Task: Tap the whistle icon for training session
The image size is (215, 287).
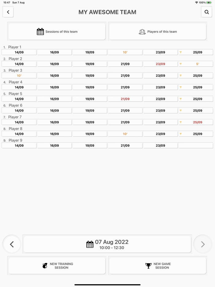Action: 45,265
